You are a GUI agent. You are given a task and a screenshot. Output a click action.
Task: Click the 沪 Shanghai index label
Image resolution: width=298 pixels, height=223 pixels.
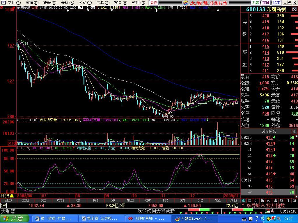[3, 206]
